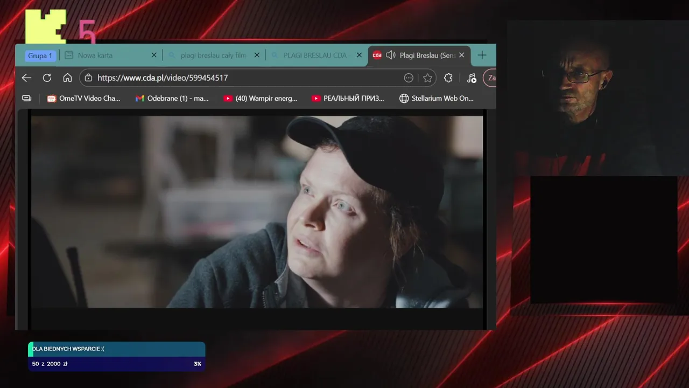The height and width of the screenshot is (388, 689).
Task: Close the PLAGI BRESLAU CDA tab
Action: pos(359,55)
